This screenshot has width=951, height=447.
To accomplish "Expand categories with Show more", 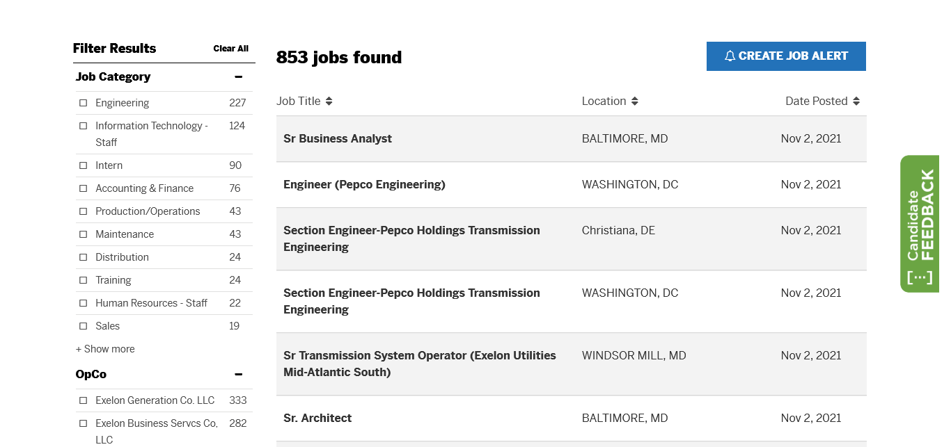I will point(105,349).
